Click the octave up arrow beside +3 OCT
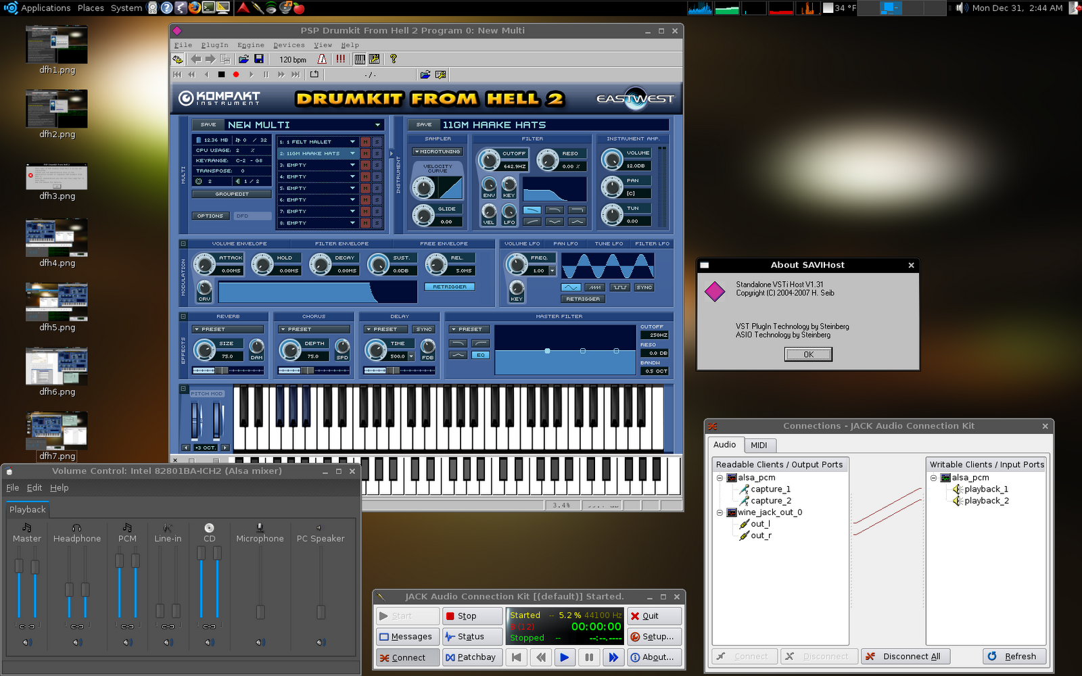The height and width of the screenshot is (676, 1082). (225, 448)
